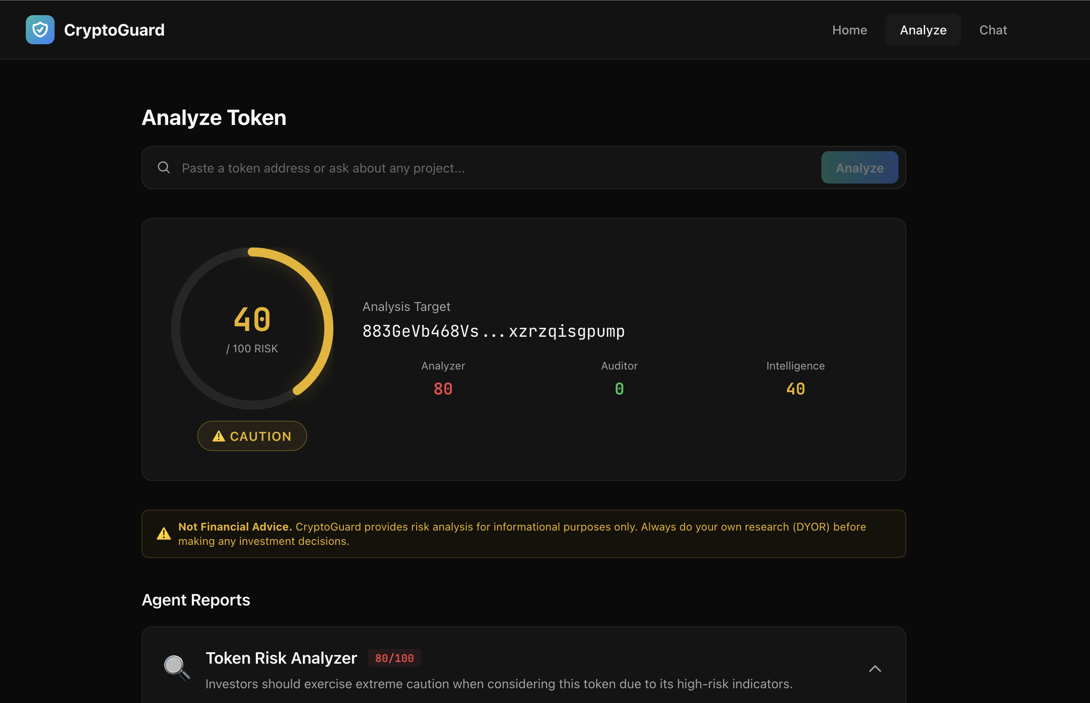1090x703 pixels.
Task: Click the Analyze submit button
Action: pos(859,168)
